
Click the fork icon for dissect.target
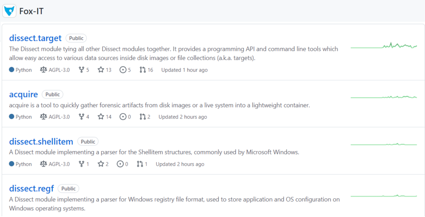pos(81,70)
